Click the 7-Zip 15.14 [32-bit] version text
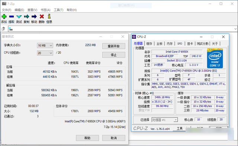The height and width of the screenshot is (146, 238). [x=115, y=127]
